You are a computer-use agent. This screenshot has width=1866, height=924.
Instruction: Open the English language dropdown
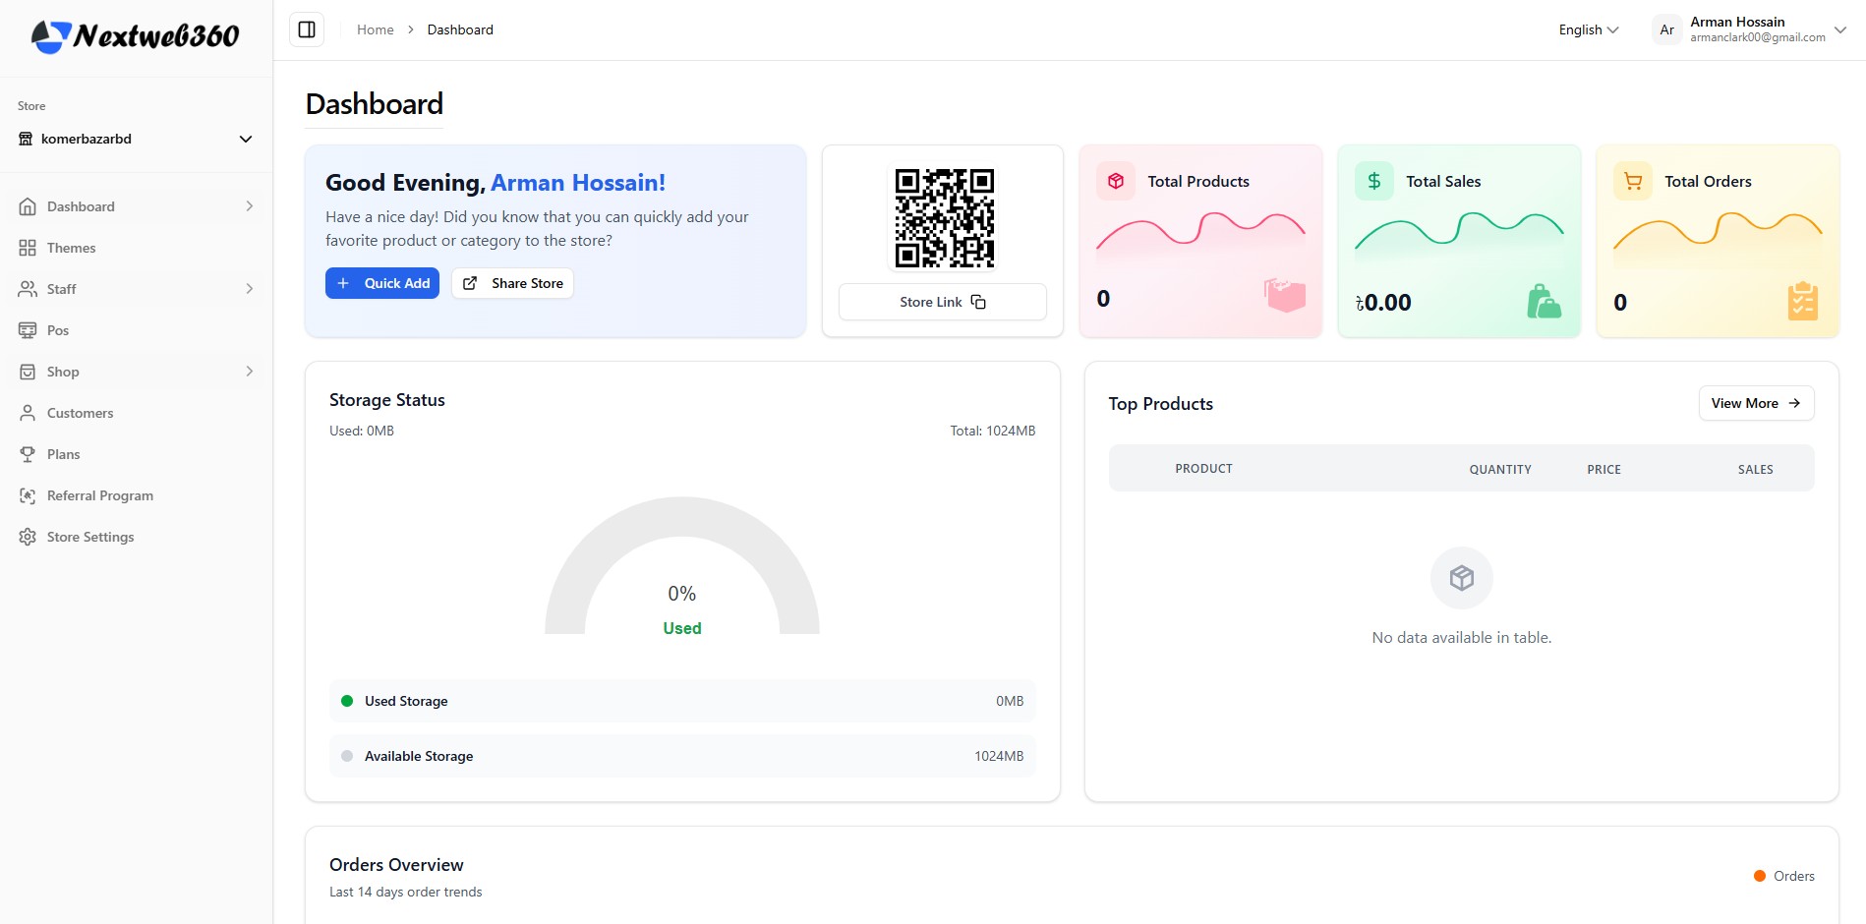pyautogui.click(x=1588, y=29)
